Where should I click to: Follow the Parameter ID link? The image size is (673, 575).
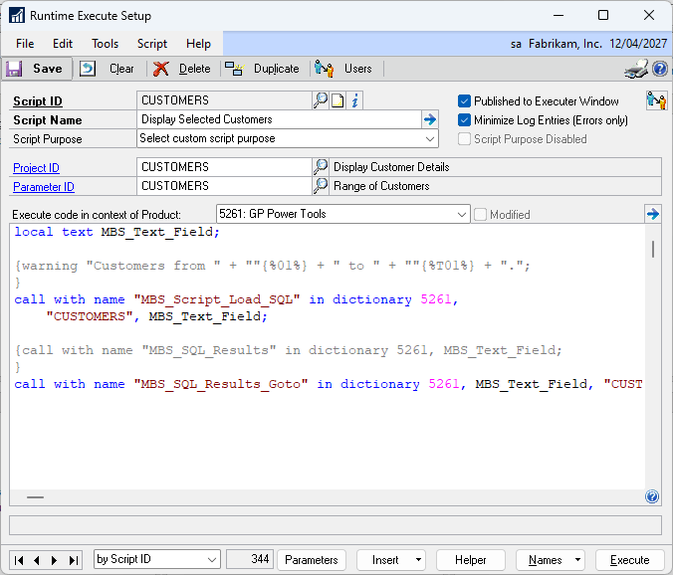click(x=44, y=187)
